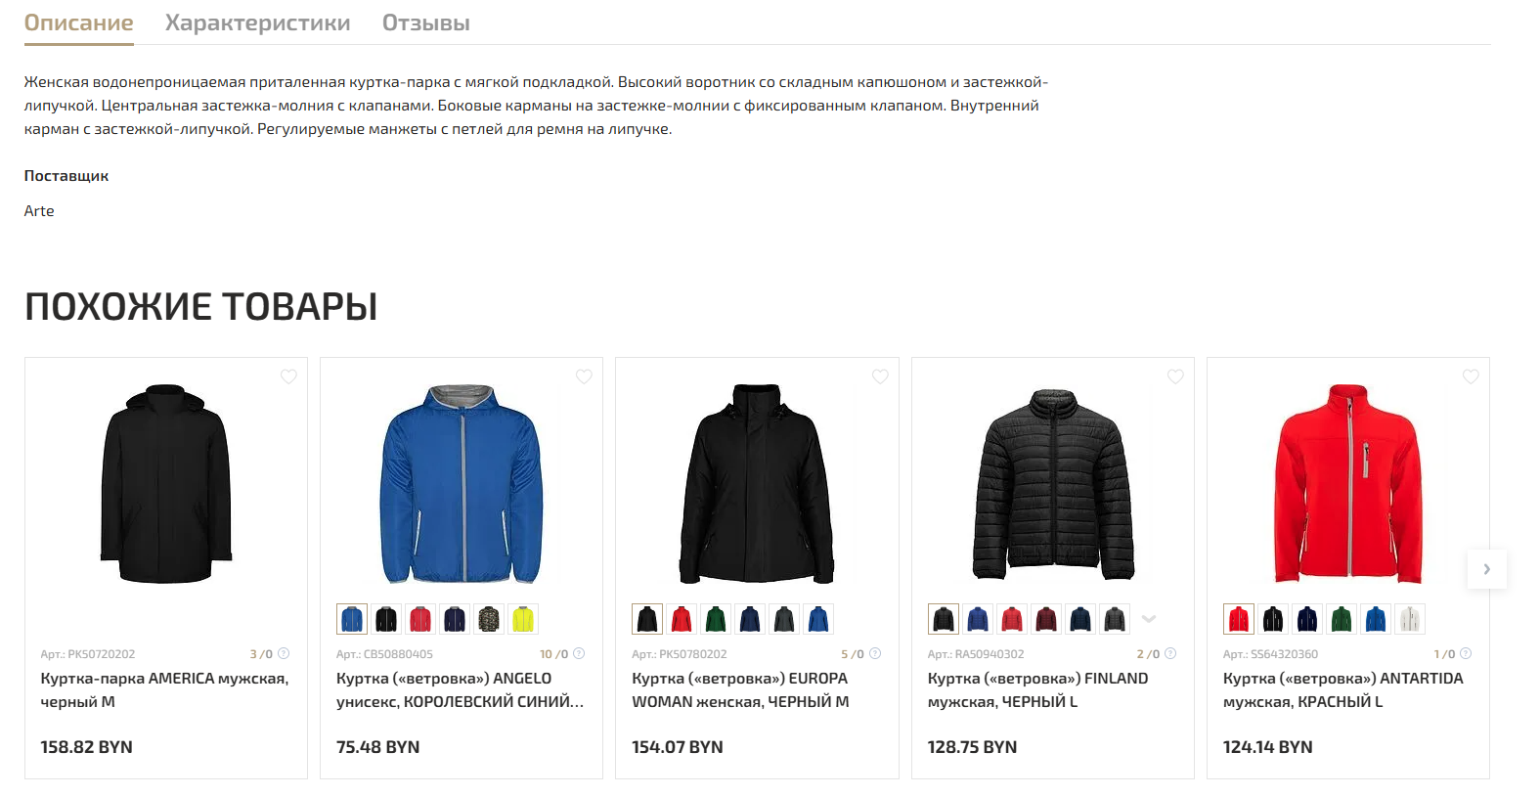1540x796 pixels.
Task: Add AMERICA parka to favorites with heart icon
Action: click(288, 376)
